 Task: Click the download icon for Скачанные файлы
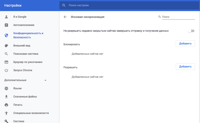(x=6, y=97)
